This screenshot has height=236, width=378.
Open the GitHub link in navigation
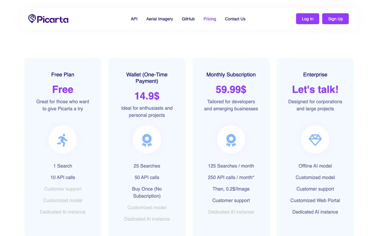coord(188,19)
